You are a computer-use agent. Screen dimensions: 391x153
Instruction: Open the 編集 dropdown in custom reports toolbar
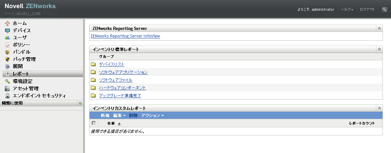[x=119, y=116]
